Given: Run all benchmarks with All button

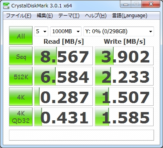Looking at the screenshot, I should coord(21,36).
